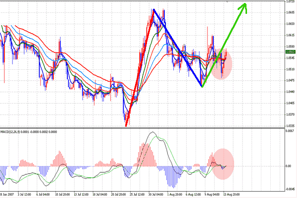Click the 13 Aug 20:00 time axis label
The height and width of the screenshot is (198, 297).
pyautogui.click(x=232, y=195)
